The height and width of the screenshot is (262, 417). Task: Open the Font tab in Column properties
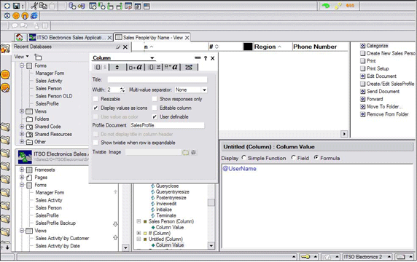click(136, 68)
